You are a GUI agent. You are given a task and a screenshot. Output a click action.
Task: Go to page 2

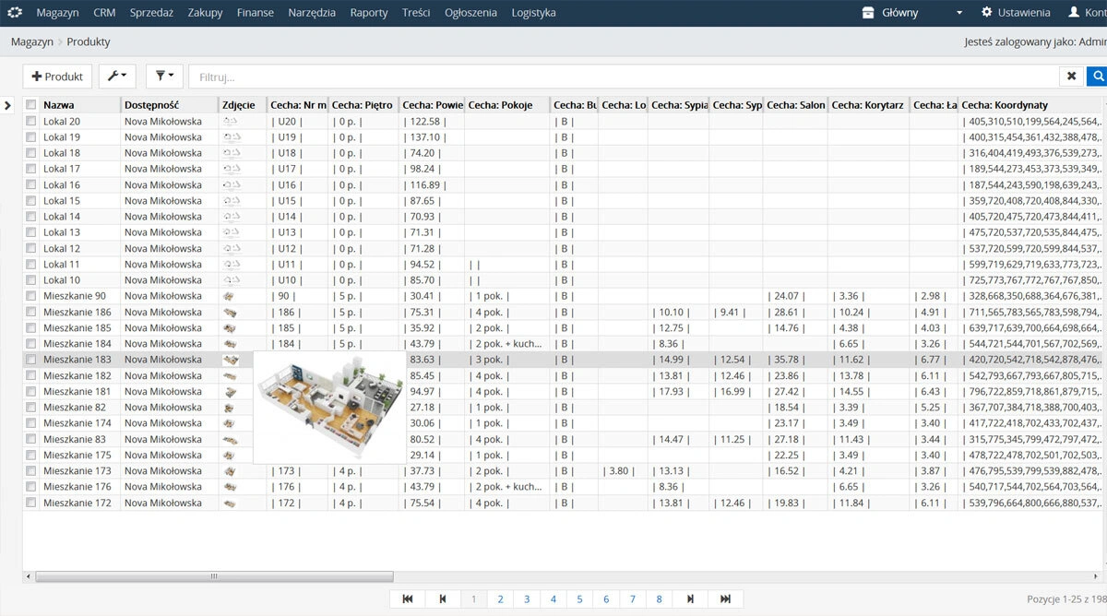(x=501, y=599)
